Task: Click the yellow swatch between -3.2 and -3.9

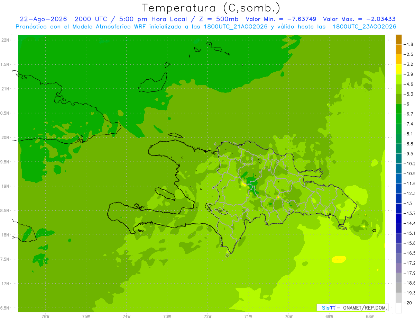Action: (x=399, y=69)
